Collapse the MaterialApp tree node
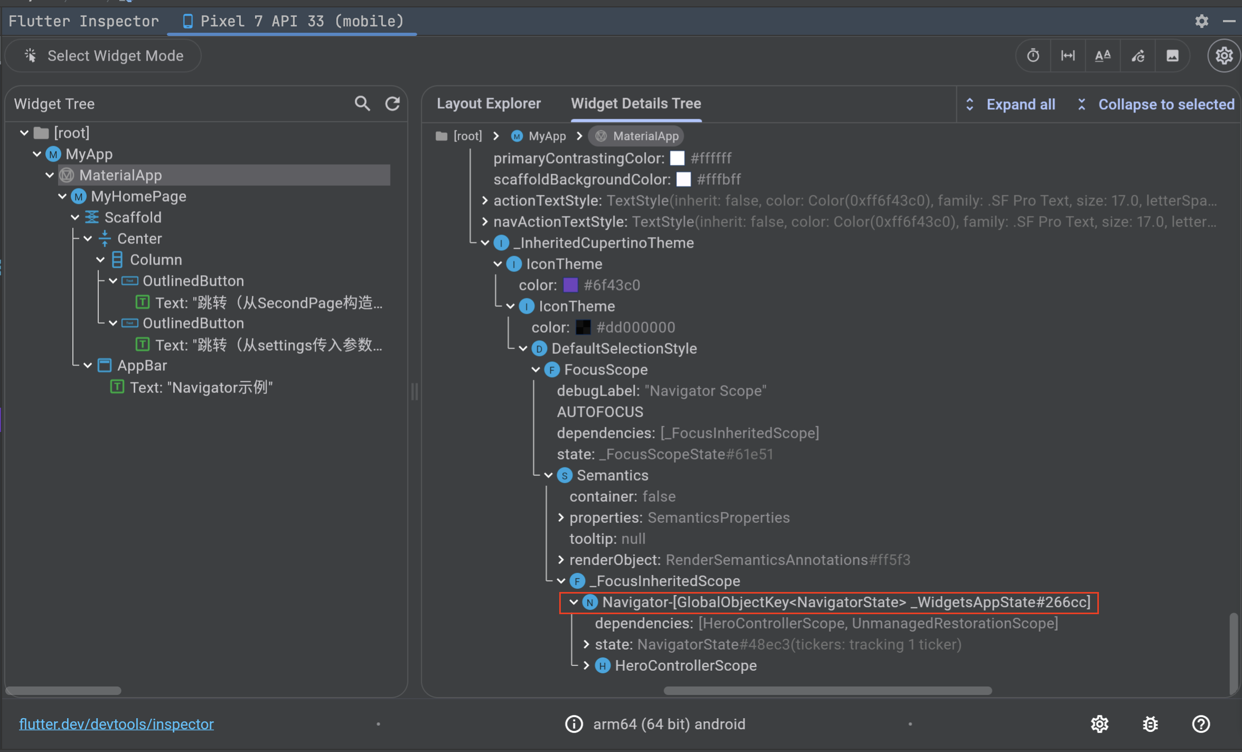 coord(50,175)
